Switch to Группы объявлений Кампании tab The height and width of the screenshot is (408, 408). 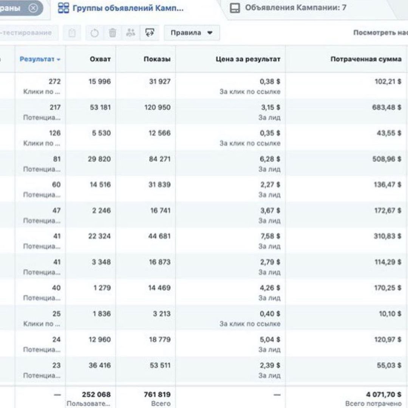tap(127, 8)
